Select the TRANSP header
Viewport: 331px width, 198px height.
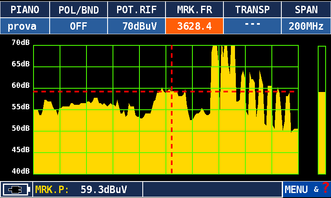tap(252, 9)
